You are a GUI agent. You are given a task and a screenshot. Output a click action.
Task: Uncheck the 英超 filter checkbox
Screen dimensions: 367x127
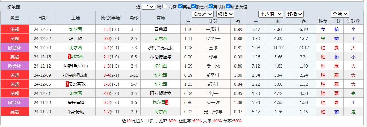[180, 6]
